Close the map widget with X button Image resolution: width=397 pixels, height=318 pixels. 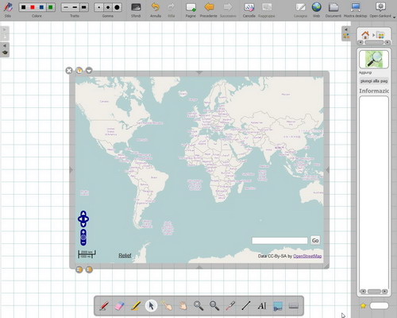[69, 71]
